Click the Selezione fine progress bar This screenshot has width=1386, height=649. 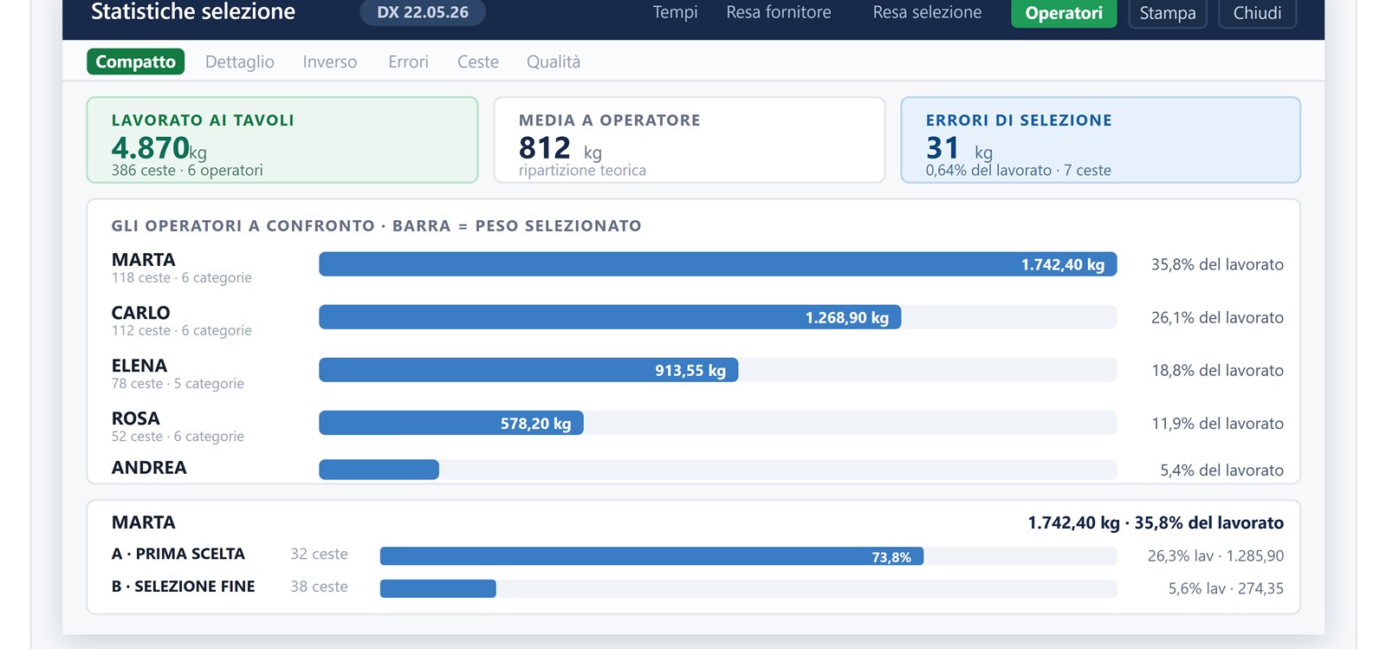(438, 589)
